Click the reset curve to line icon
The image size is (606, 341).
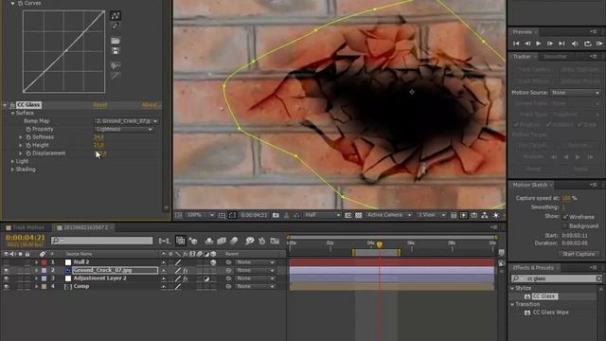point(116,76)
